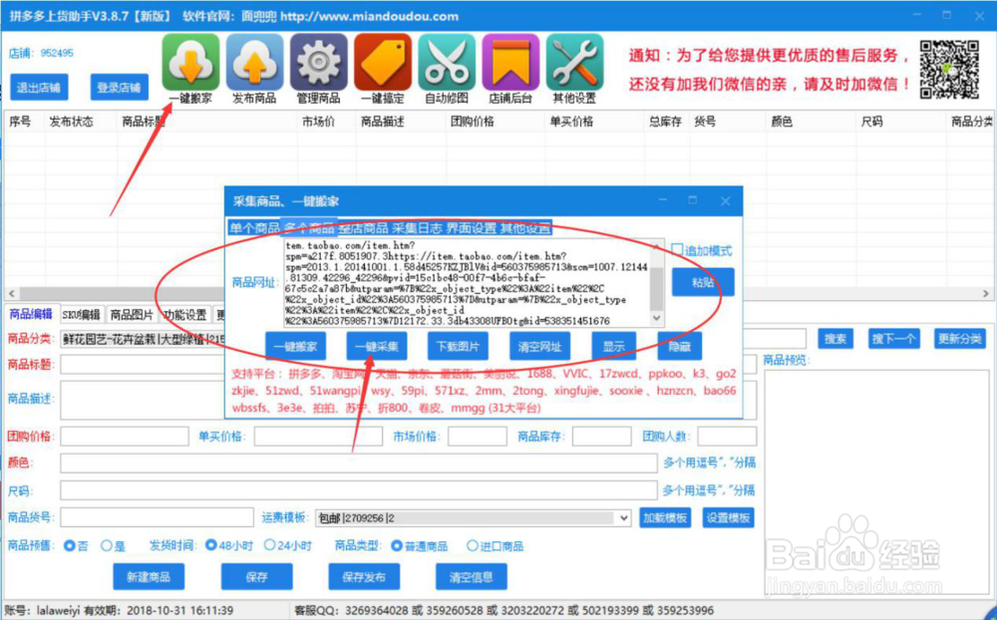Image resolution: width=997 pixels, height=620 pixels.
Task: Enable 追加模式 checkbox
Action: tap(677, 250)
